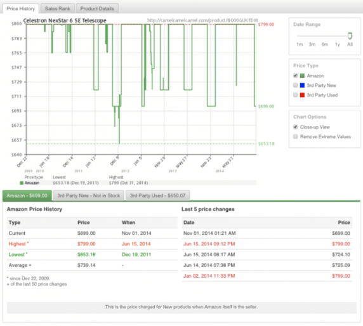Click the Date column header in price changes
The width and height of the screenshot is (363, 326).
tap(188, 223)
